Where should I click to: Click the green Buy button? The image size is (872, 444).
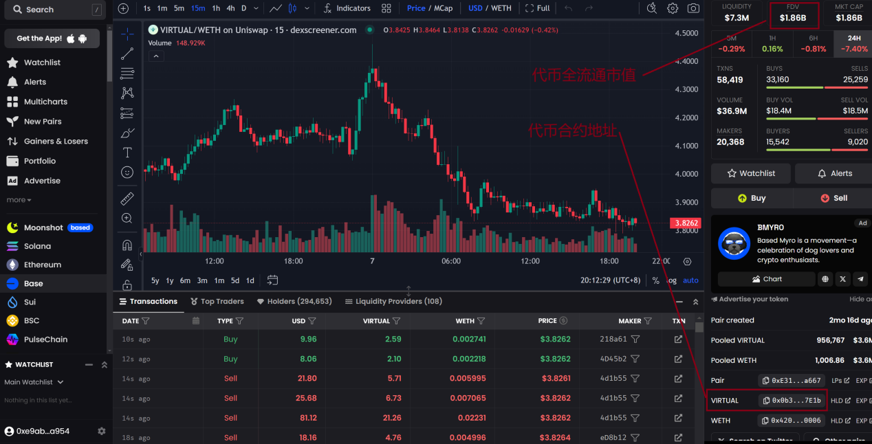tap(752, 198)
